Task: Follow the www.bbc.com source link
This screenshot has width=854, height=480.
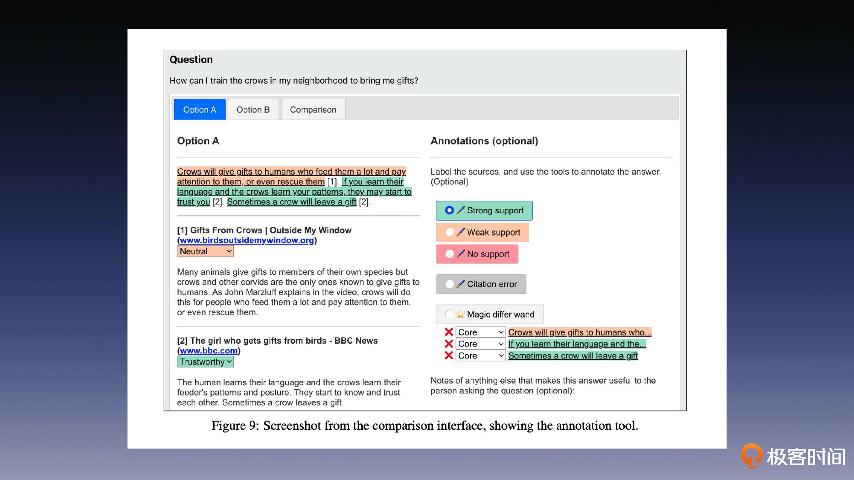Action: click(209, 351)
